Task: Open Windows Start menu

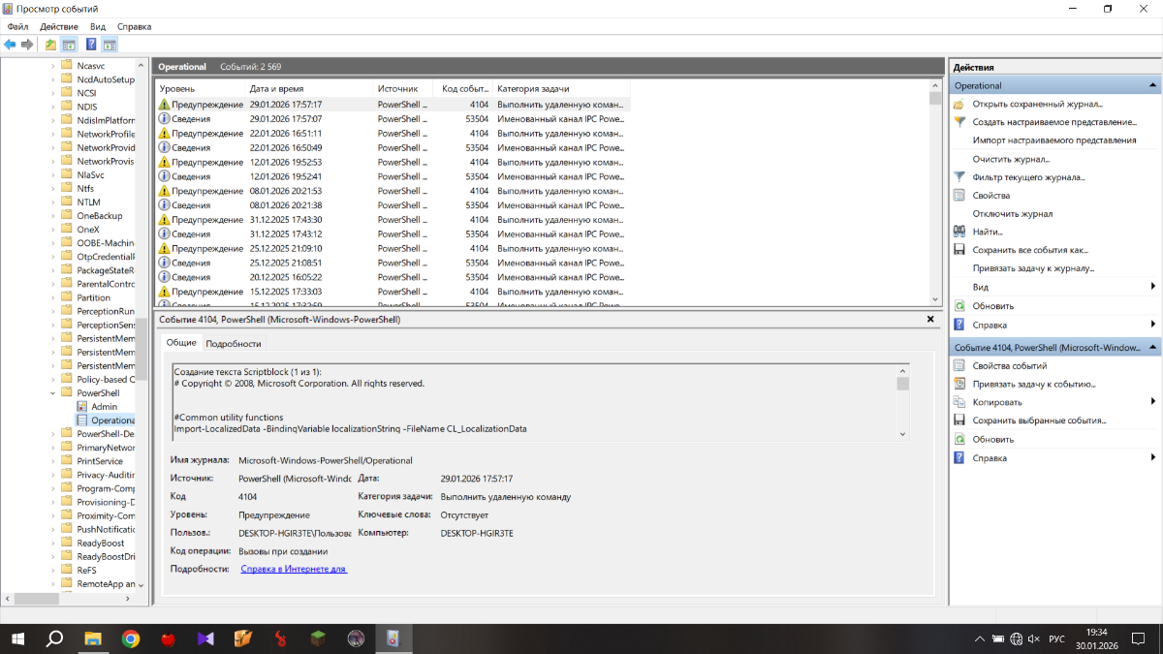Action: click(x=18, y=638)
